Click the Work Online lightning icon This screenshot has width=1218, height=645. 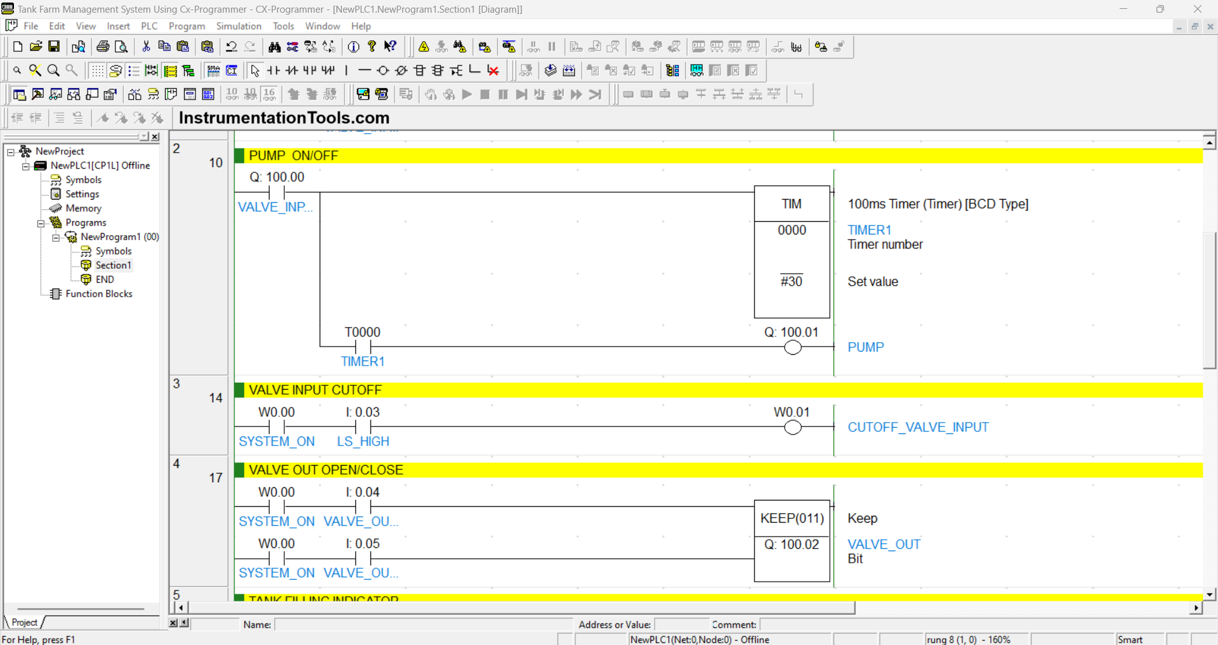(424, 47)
